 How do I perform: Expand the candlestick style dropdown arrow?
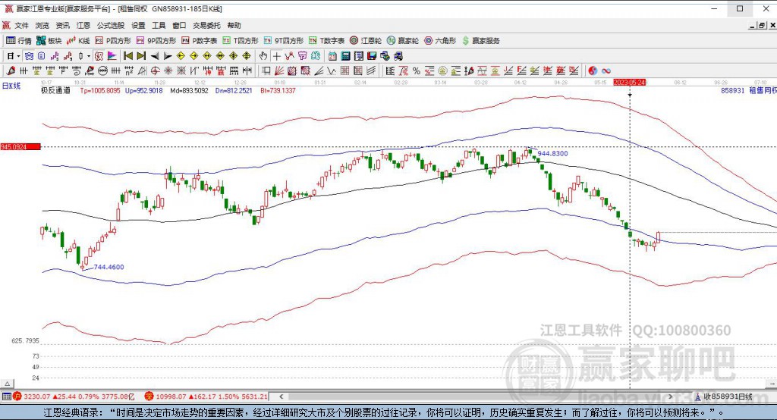point(88,56)
